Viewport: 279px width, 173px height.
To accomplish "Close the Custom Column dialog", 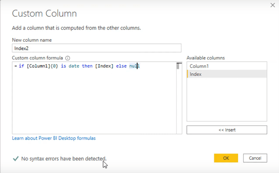I will 273,5.
